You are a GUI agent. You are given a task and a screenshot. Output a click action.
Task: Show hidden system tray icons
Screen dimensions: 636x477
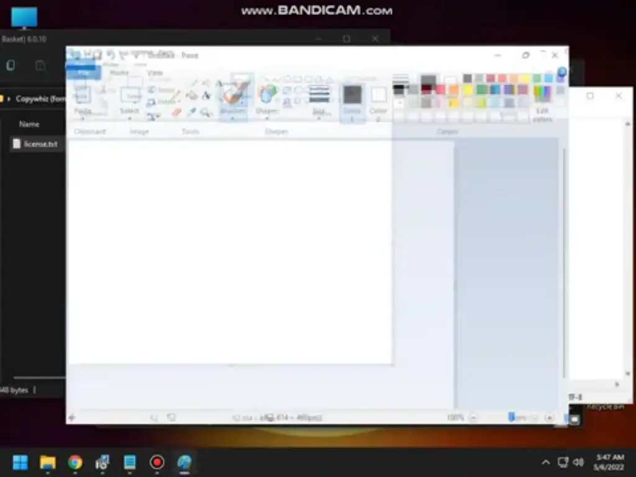coord(546,462)
